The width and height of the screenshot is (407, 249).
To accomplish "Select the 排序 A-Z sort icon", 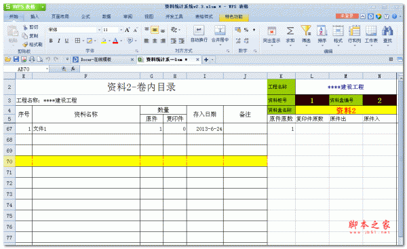I will tap(322, 31).
